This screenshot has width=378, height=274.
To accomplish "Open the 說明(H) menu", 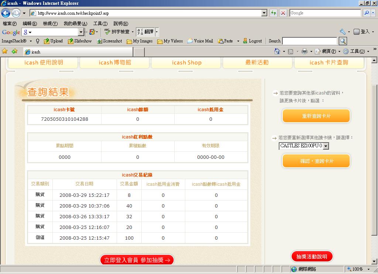I will (121, 23).
